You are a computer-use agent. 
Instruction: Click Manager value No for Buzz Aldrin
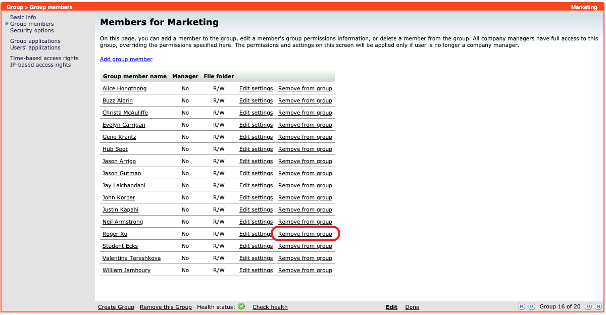(185, 100)
